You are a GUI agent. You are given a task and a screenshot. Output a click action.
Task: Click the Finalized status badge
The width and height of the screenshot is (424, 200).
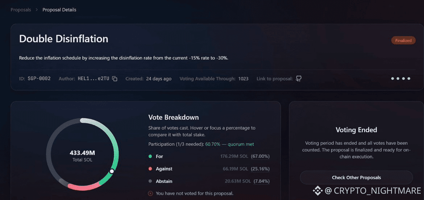coord(403,40)
